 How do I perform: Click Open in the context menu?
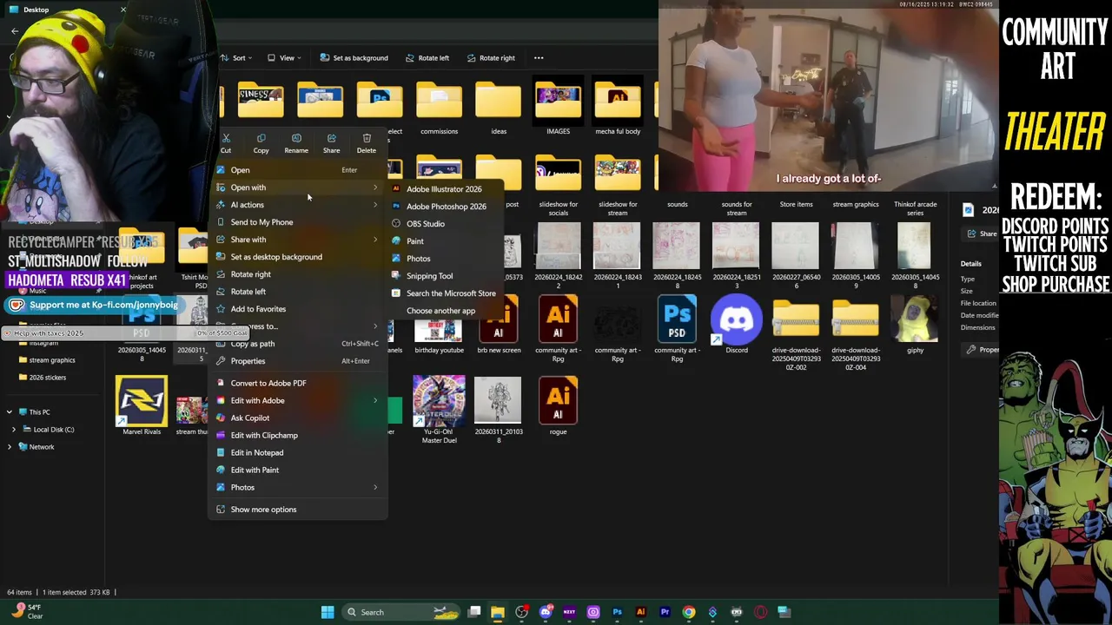point(297,170)
